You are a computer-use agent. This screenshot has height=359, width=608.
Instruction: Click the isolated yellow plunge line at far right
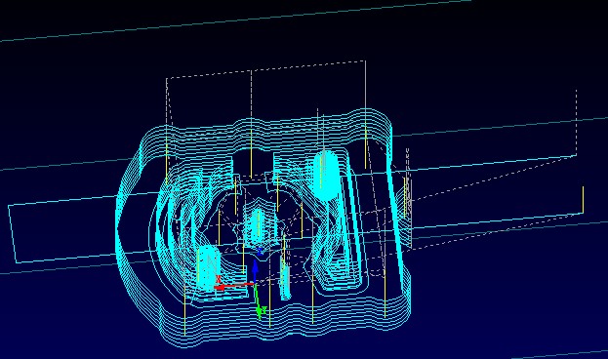coord(583,200)
